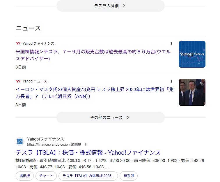Open Tesla sales record 50万台 news headline
Screen dimensions: 220x182
coord(93,55)
